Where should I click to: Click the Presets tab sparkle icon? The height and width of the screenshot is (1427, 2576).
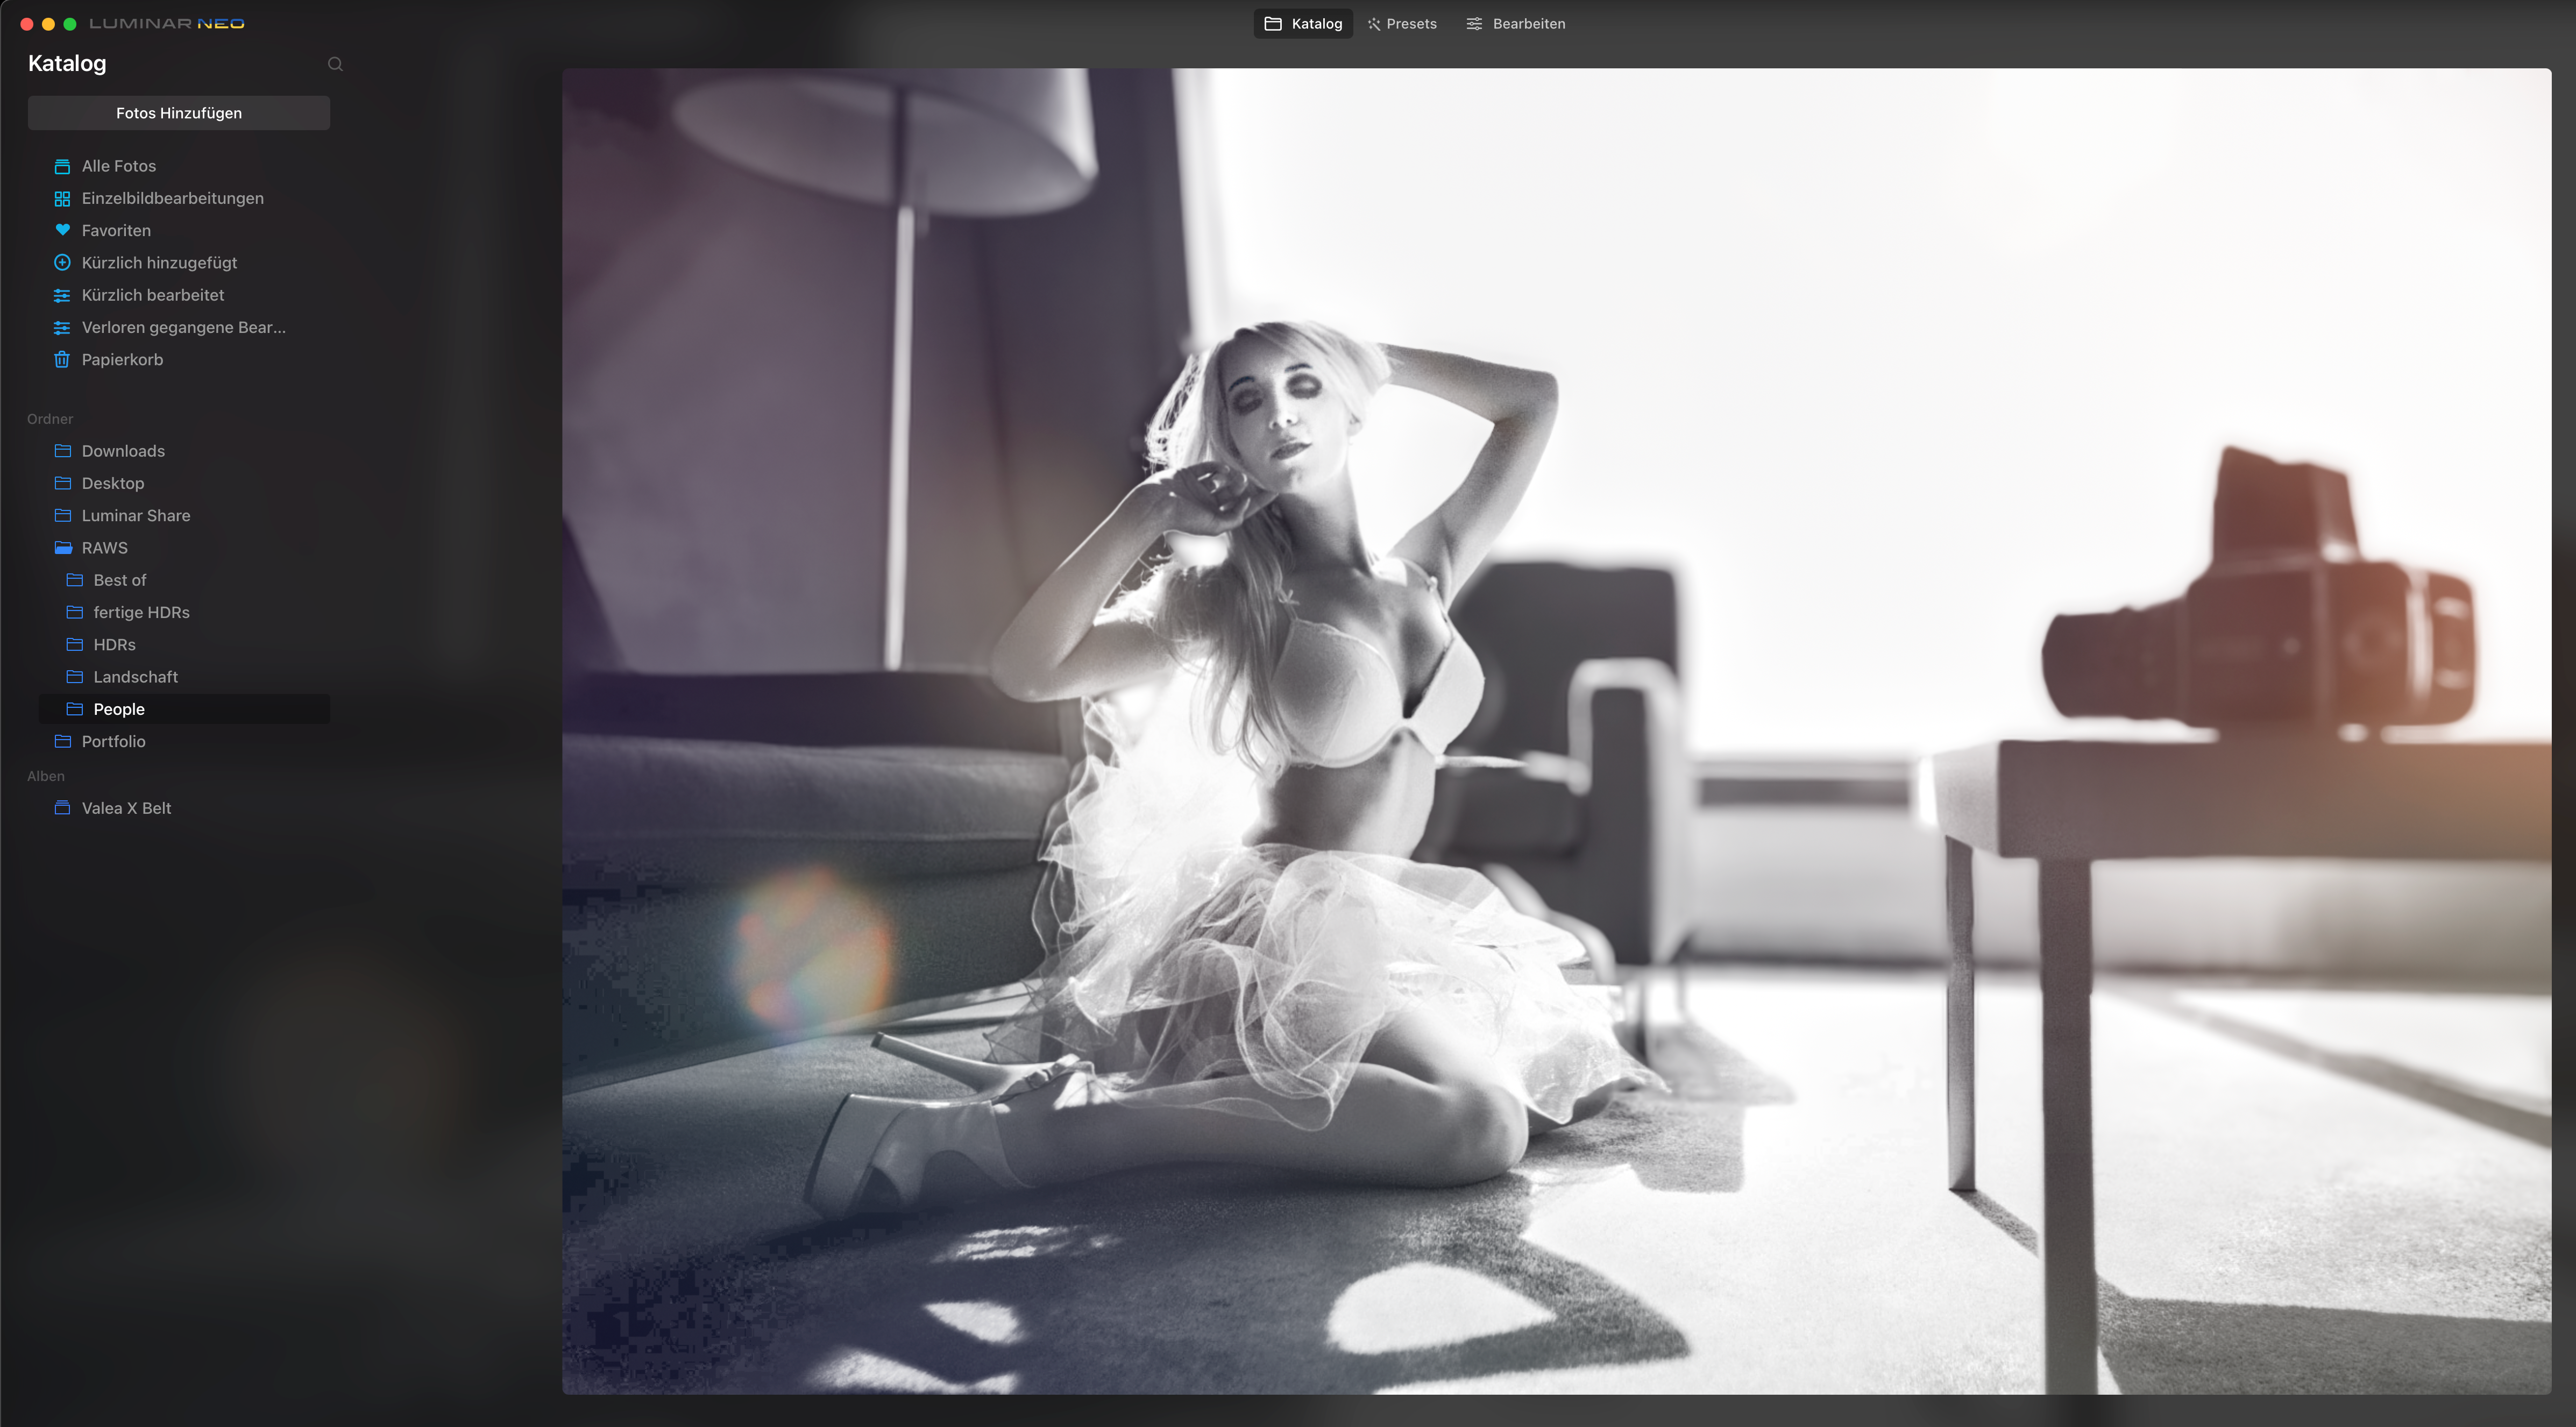point(1374,24)
